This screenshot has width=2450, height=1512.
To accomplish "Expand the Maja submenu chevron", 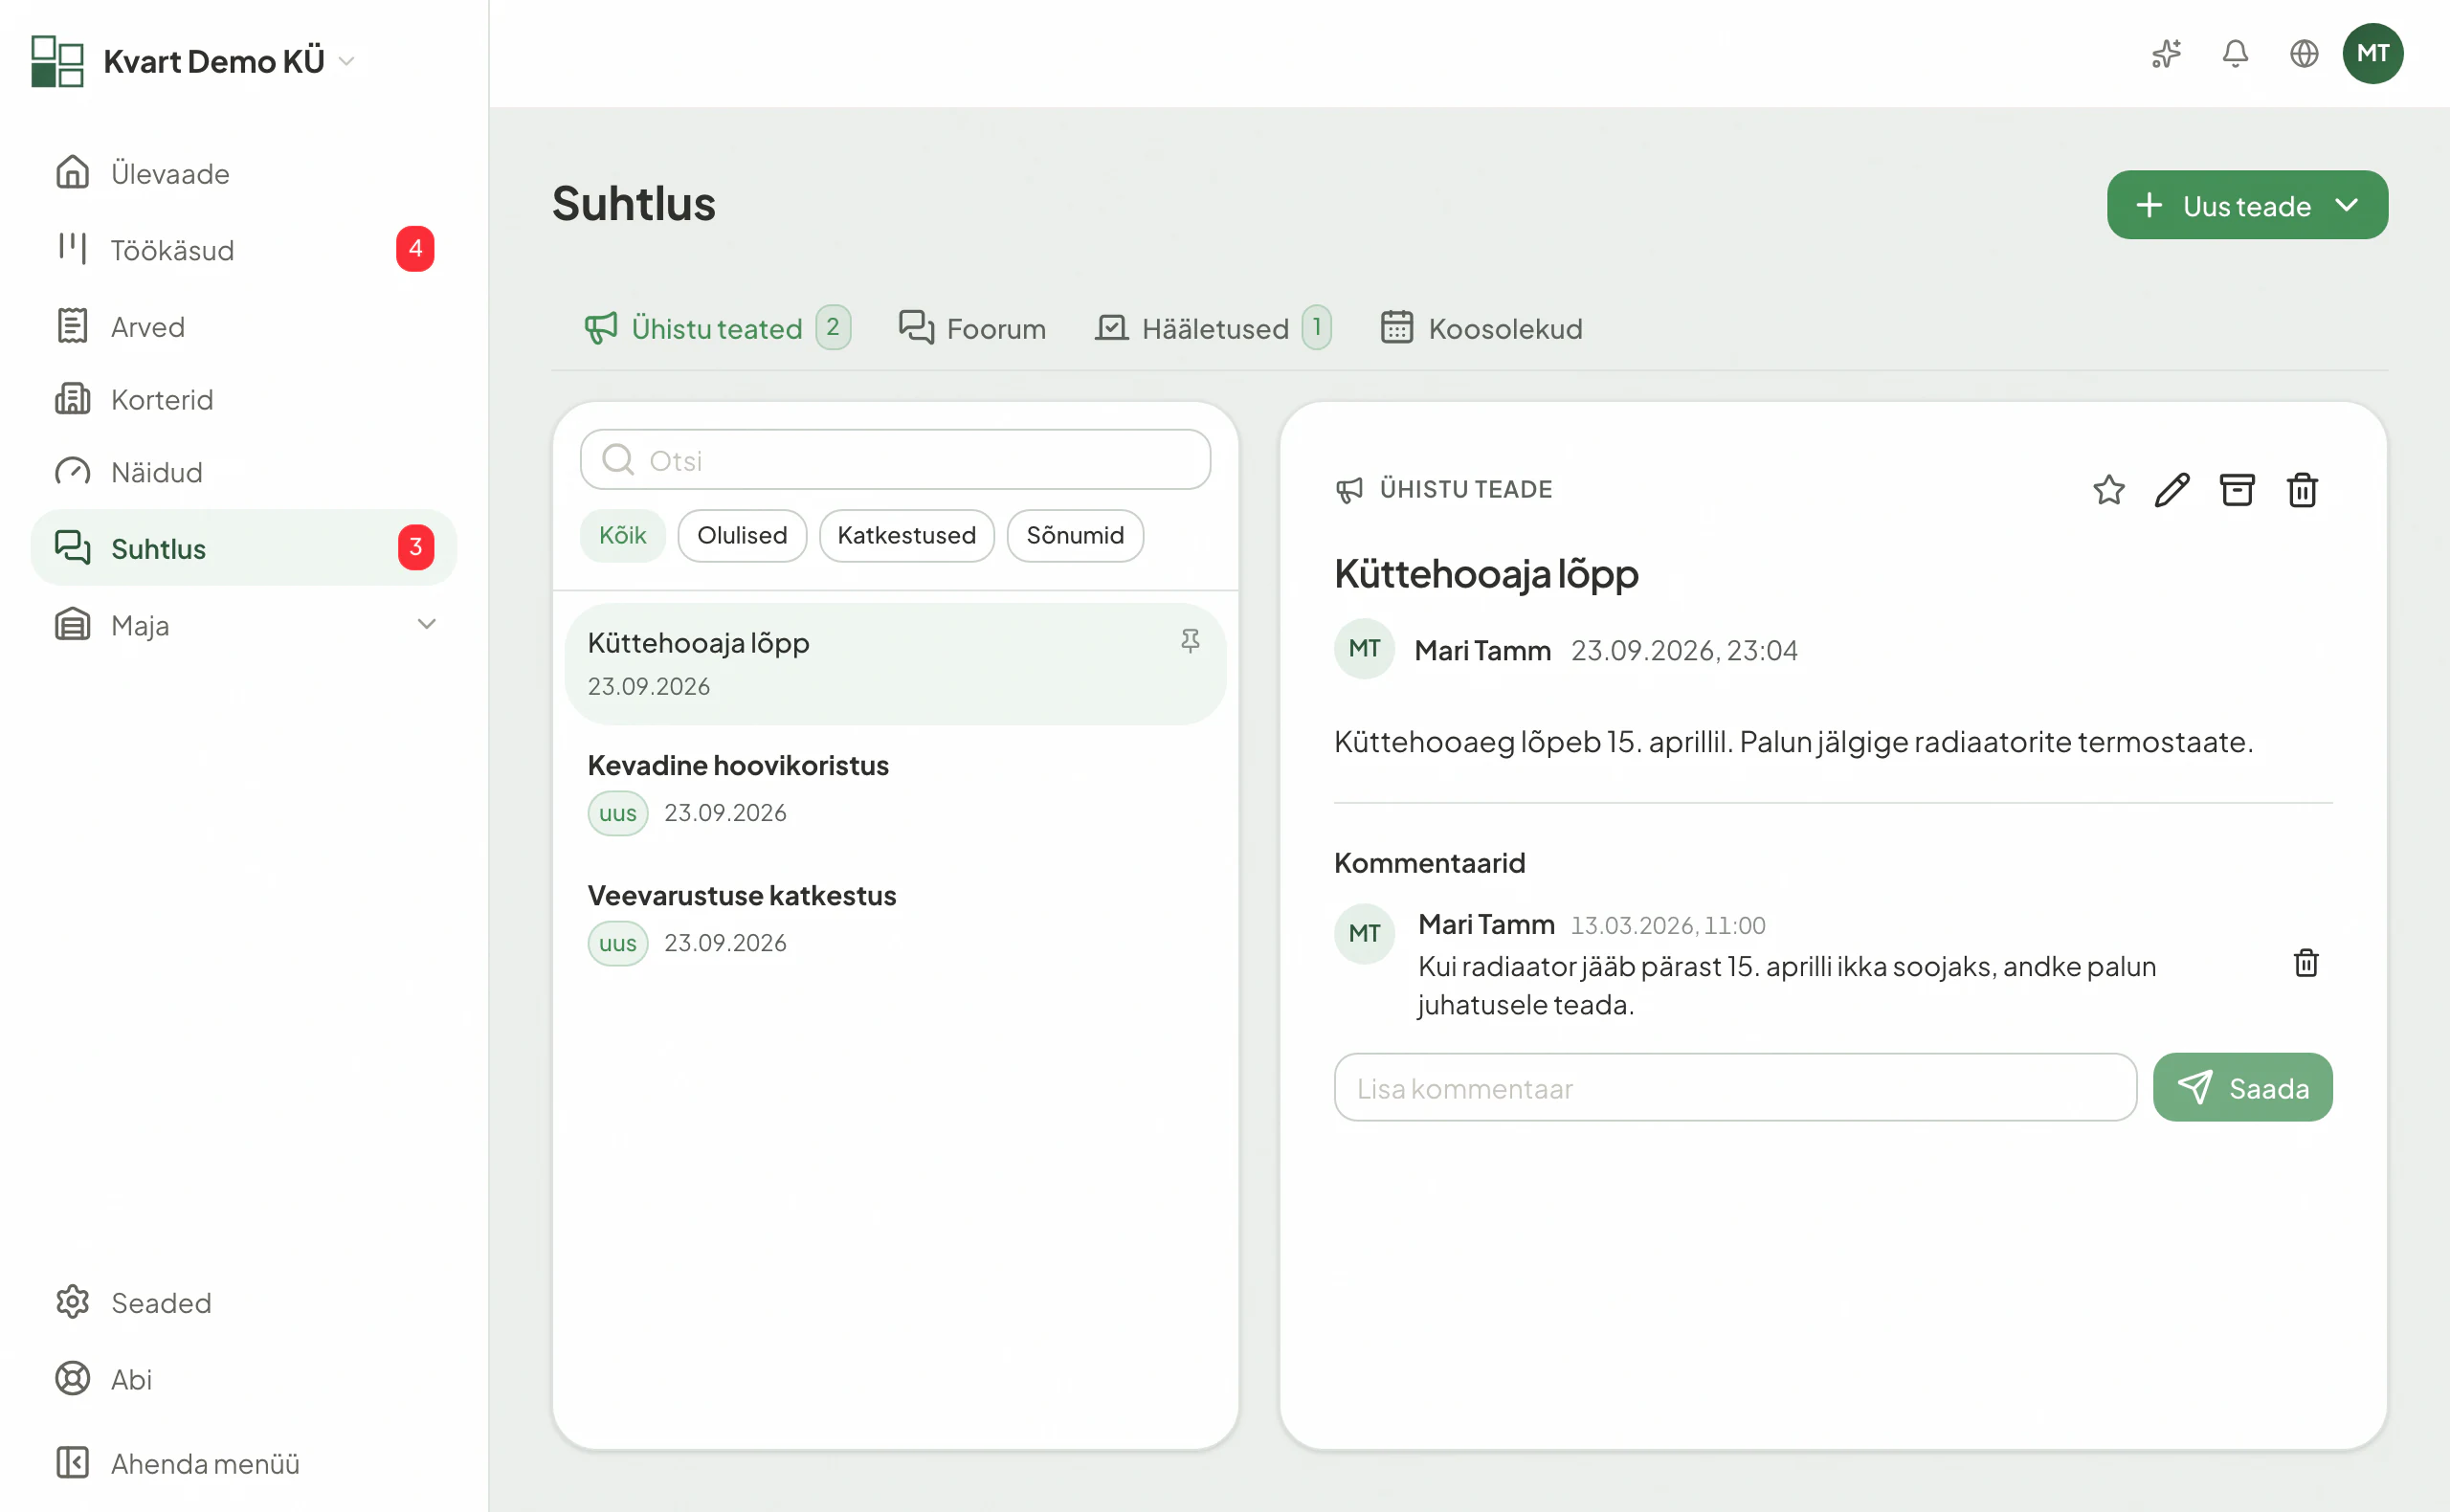I will click(427, 625).
